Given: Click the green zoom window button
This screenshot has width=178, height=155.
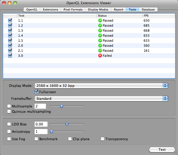Looking at the screenshot, I should pos(15,3).
